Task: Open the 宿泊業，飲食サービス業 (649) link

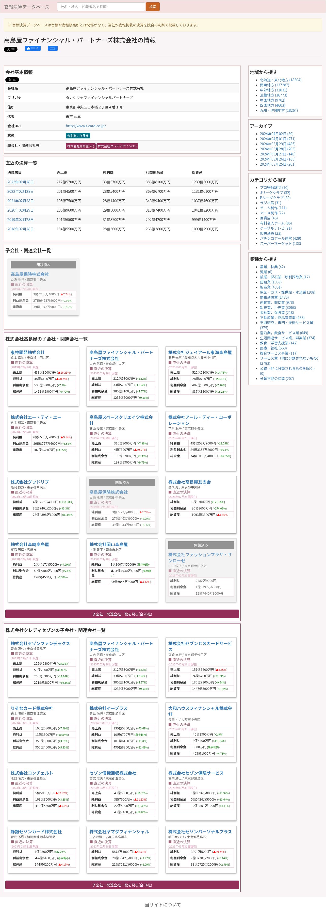Action: click(284, 333)
